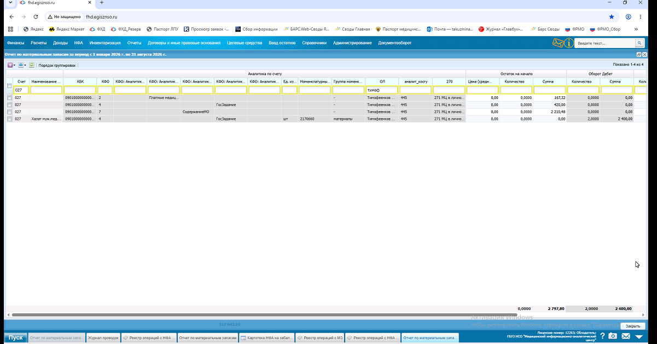Restore the report window via overlapping-squares icon
Image resolution: width=657 pixels, height=344 pixels.
pos(639,55)
